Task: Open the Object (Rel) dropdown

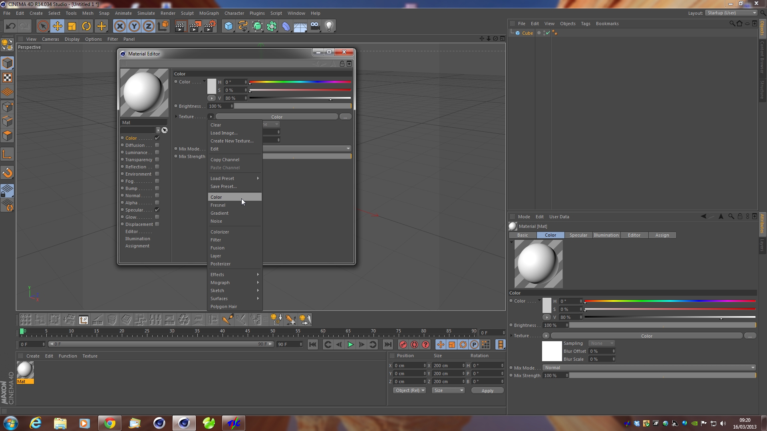Action: [409, 390]
